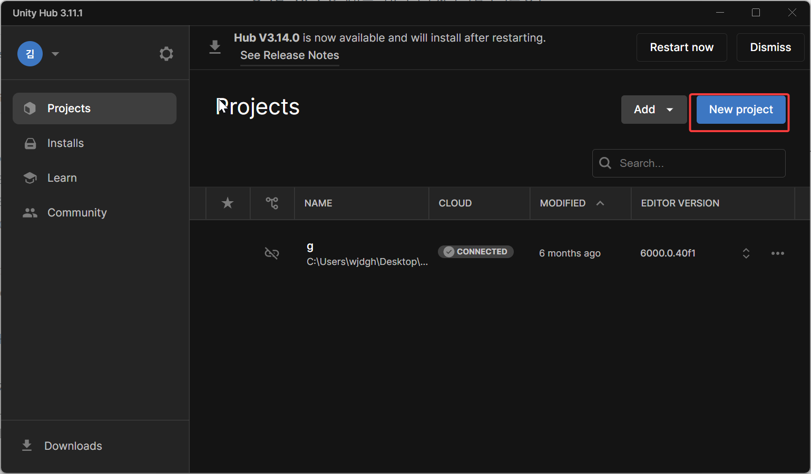Expand the Add dropdown arrow
The image size is (811, 474).
click(670, 110)
